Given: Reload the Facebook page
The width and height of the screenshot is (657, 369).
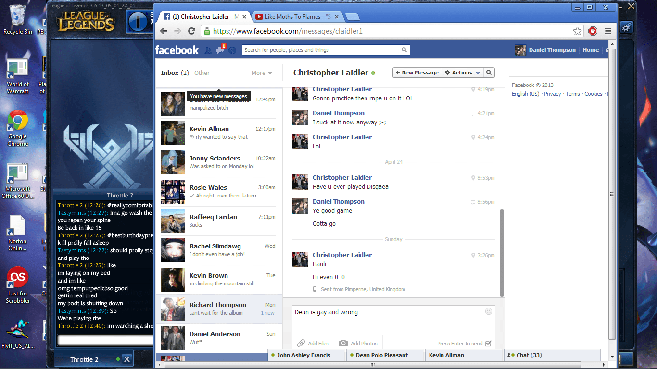Looking at the screenshot, I should tap(191, 31).
